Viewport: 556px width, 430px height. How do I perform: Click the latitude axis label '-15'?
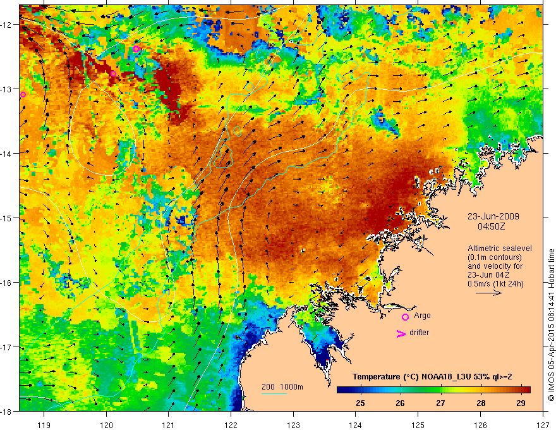tap(6, 218)
